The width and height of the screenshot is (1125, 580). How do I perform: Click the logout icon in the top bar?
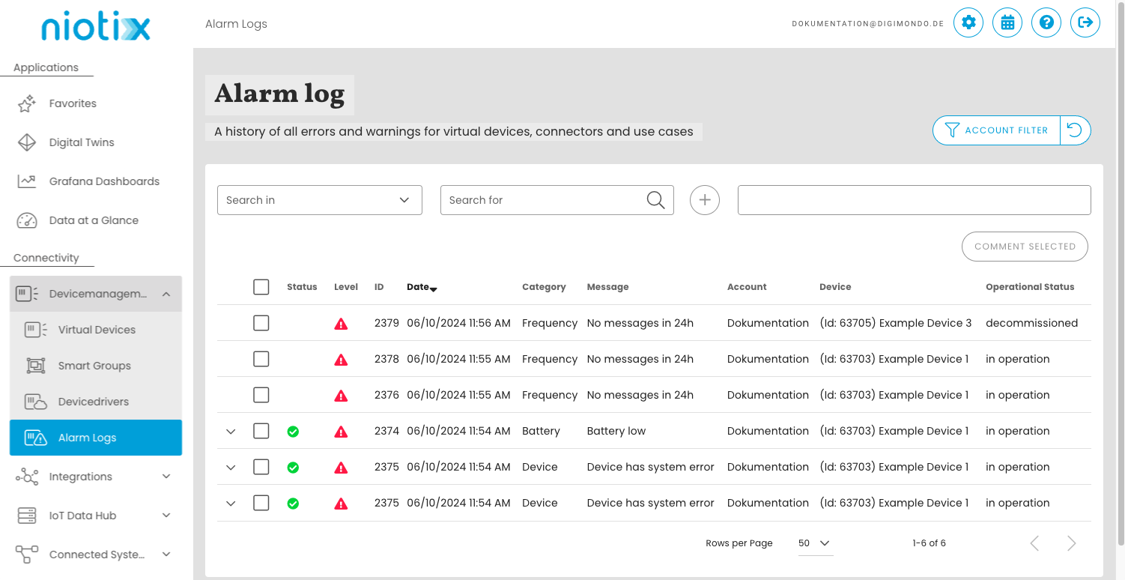click(x=1085, y=22)
